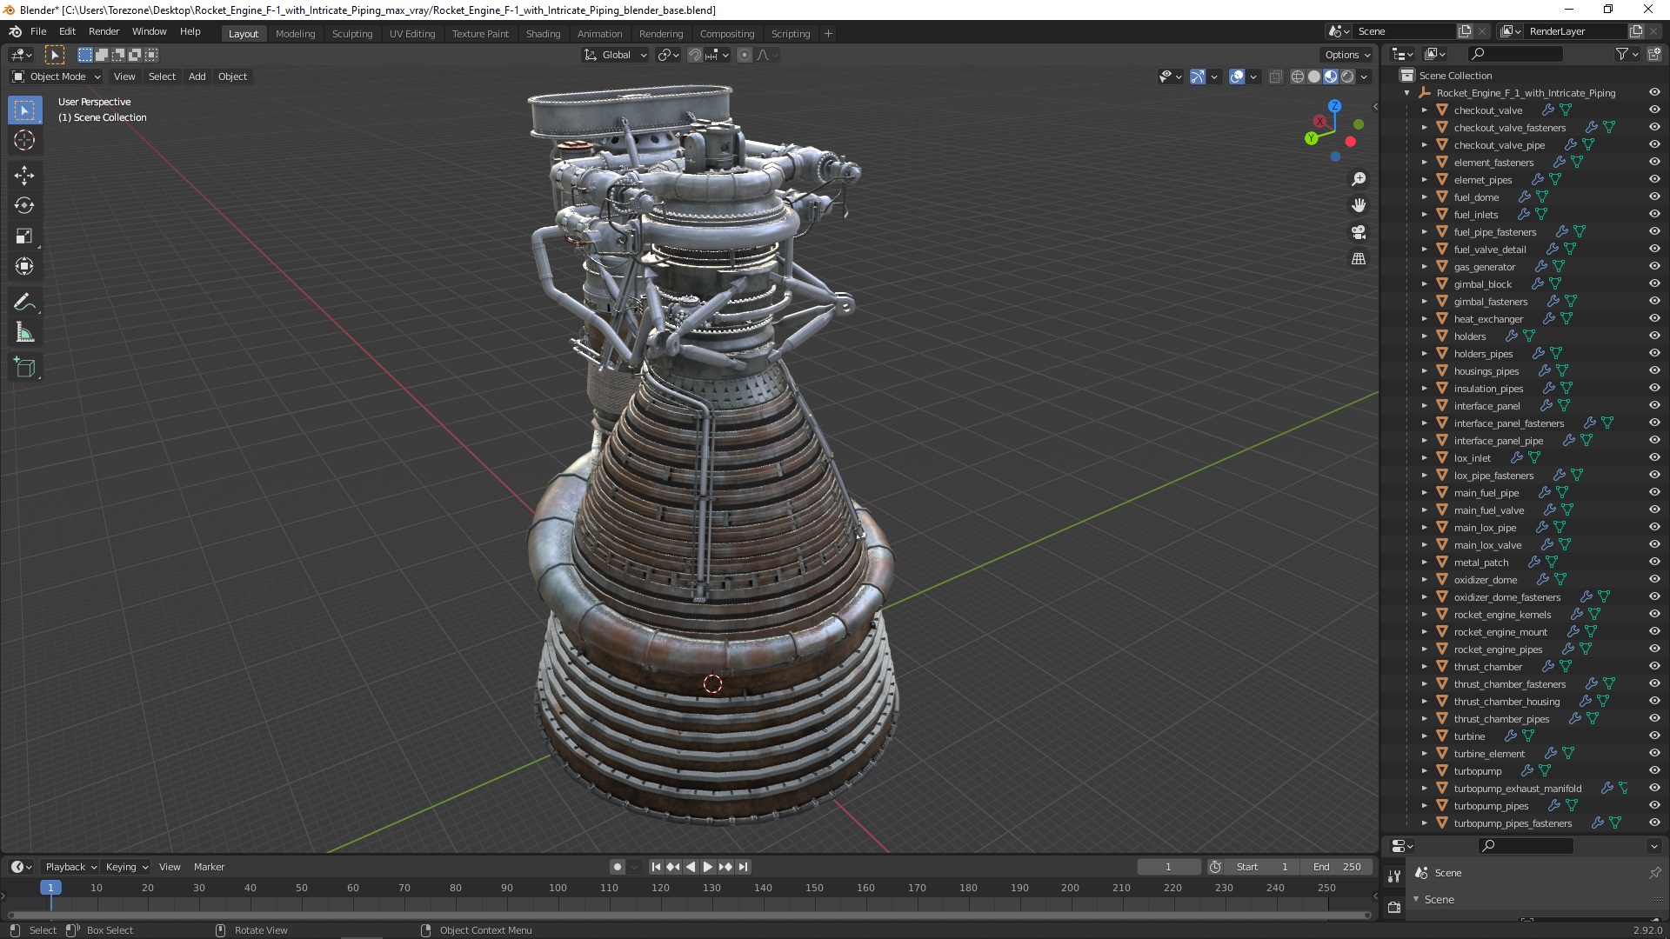Viewport: 1670px width, 939px height.
Task: Click the Options button in header
Action: [1346, 55]
